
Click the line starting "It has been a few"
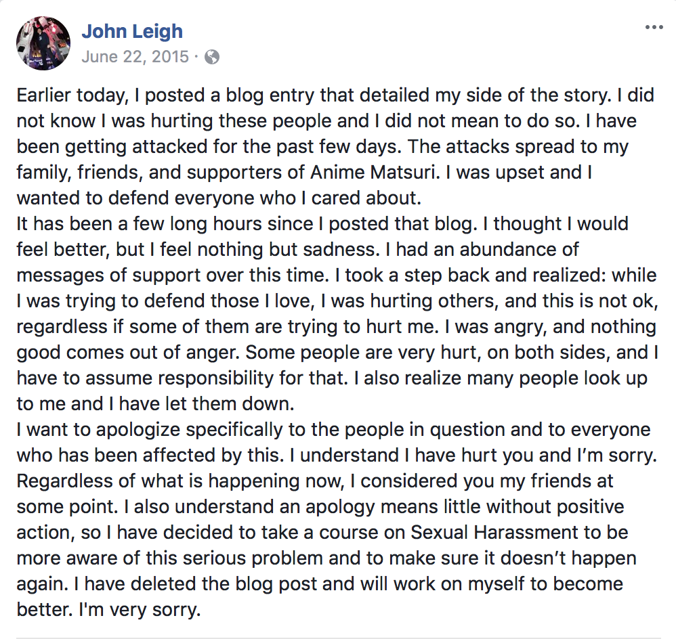point(322,224)
